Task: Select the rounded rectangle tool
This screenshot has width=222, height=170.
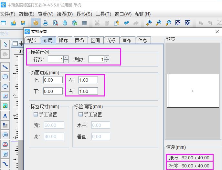Action: click(5, 77)
